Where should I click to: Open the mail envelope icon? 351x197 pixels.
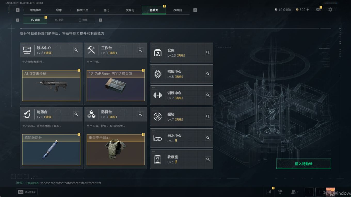318,10
